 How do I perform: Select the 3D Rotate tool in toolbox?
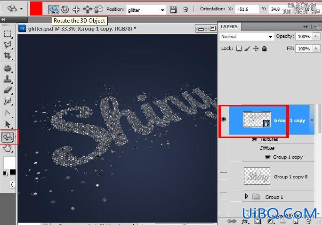8,137
